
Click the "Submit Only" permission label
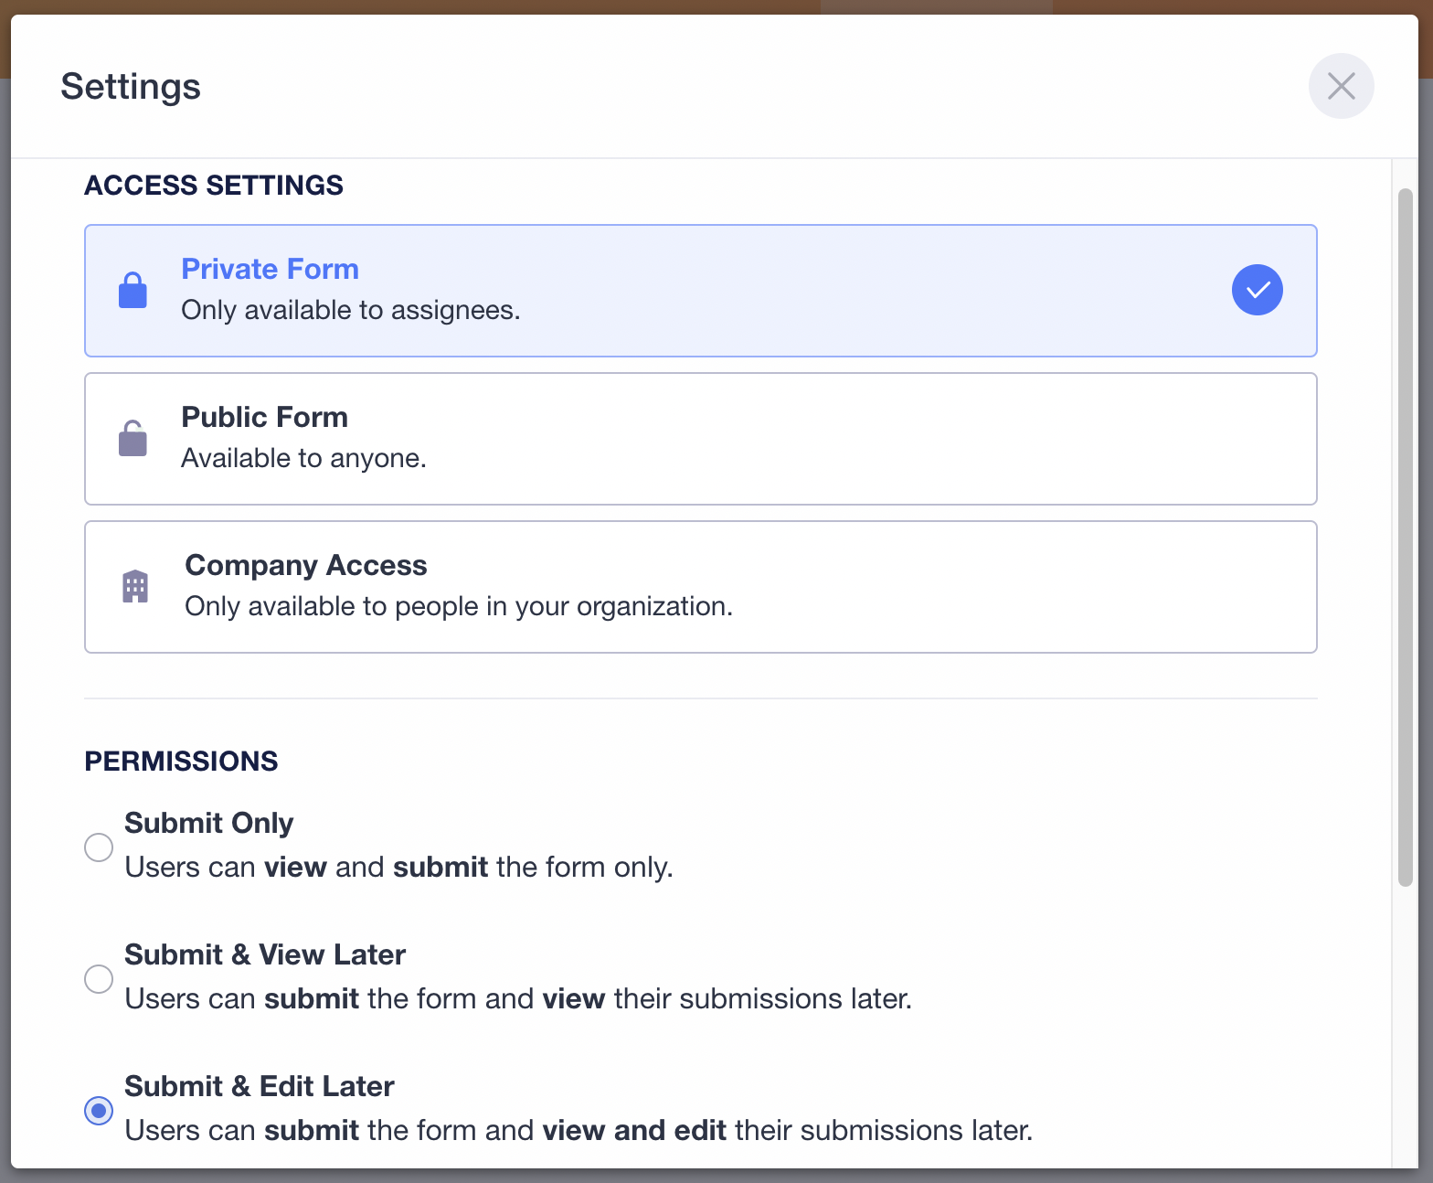pyautogui.click(x=208, y=823)
